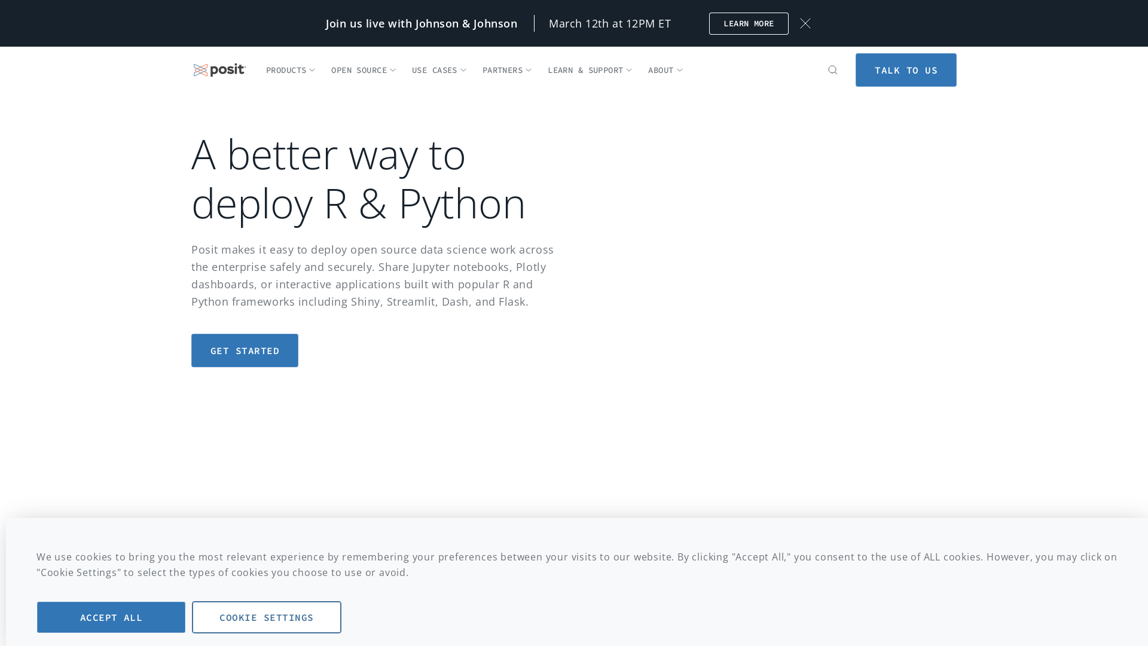Open the LEARN & SUPPORT nav item
The image size is (1148, 646).
(585, 70)
